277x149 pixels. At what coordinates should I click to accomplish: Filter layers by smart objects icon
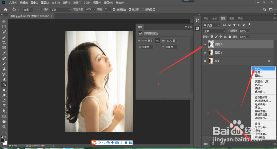(244, 25)
